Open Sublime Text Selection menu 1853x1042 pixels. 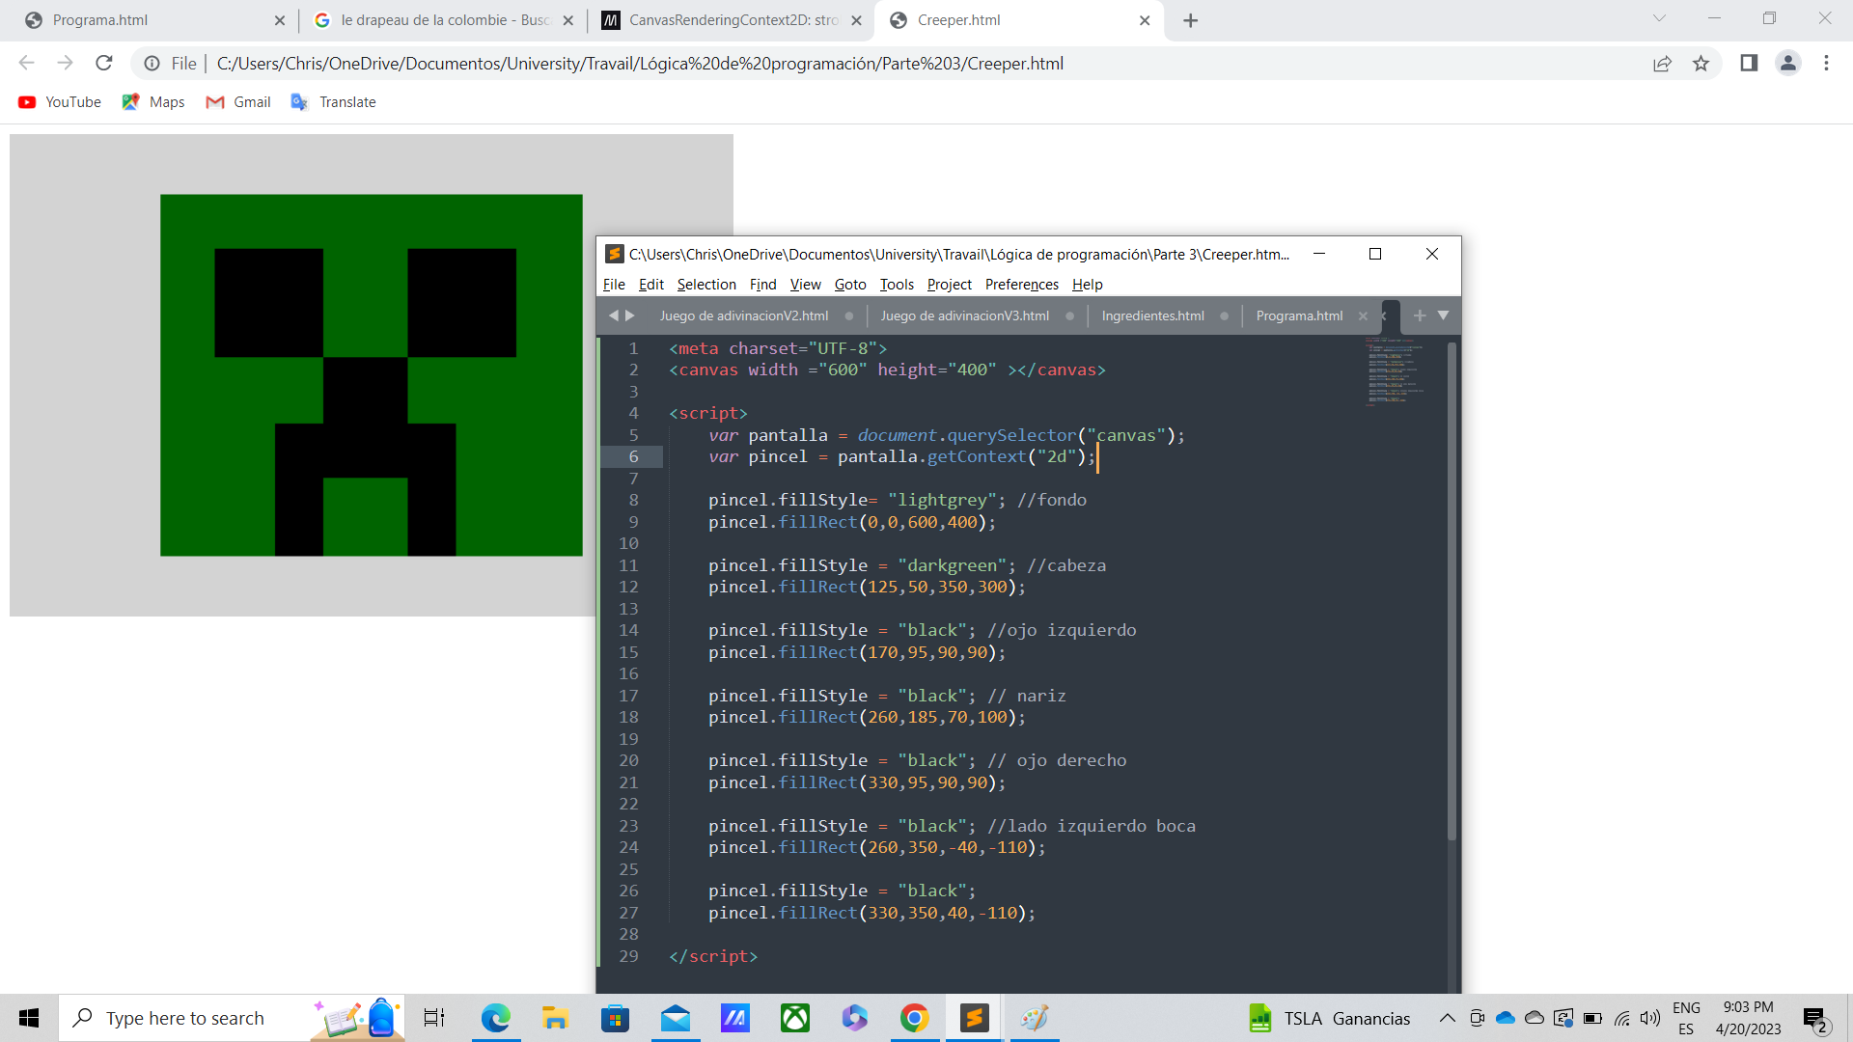706,285
